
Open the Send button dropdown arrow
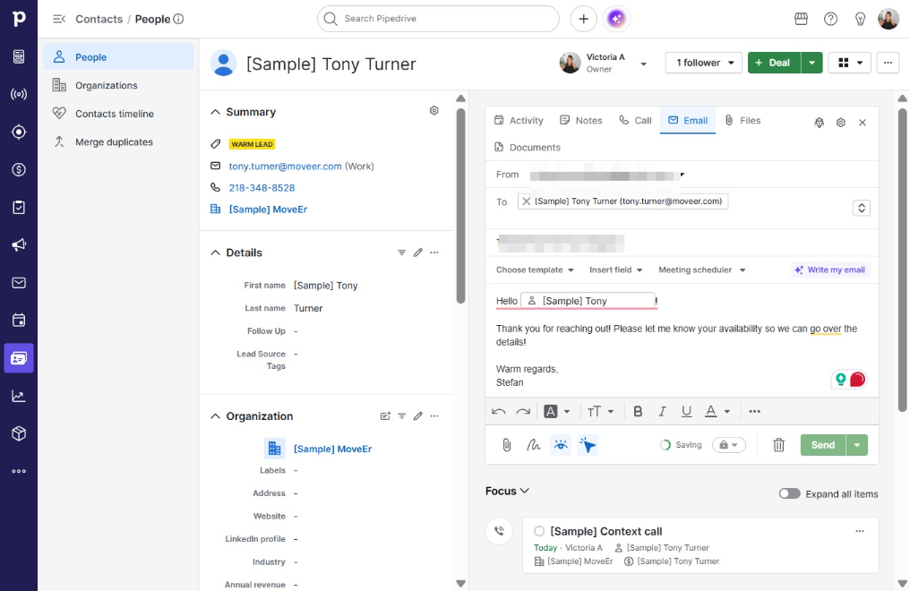(857, 445)
